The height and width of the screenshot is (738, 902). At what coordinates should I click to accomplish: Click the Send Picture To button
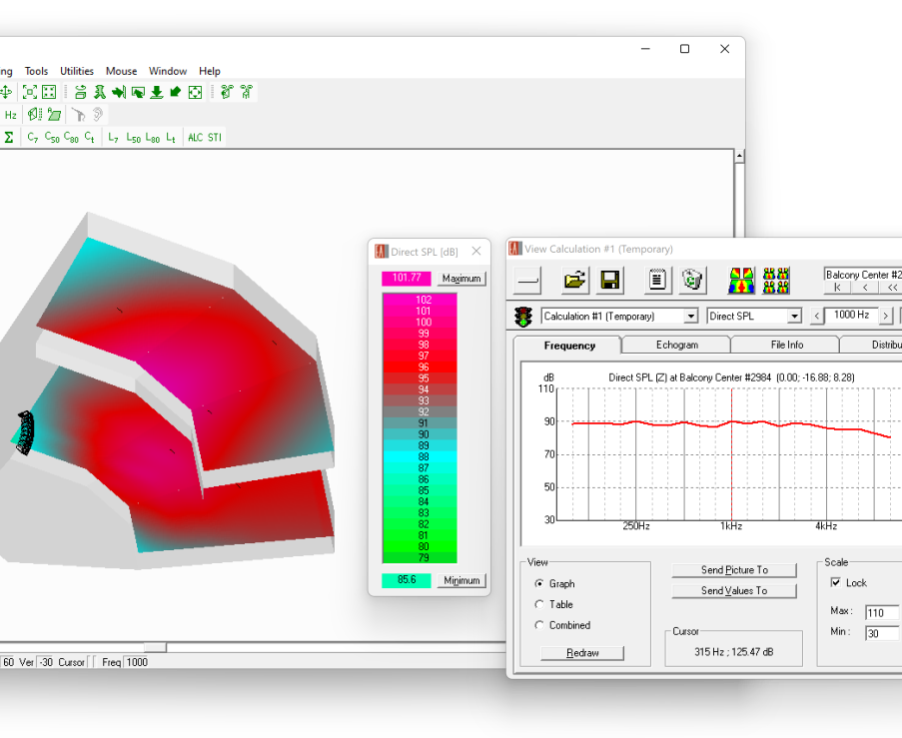pos(734,570)
